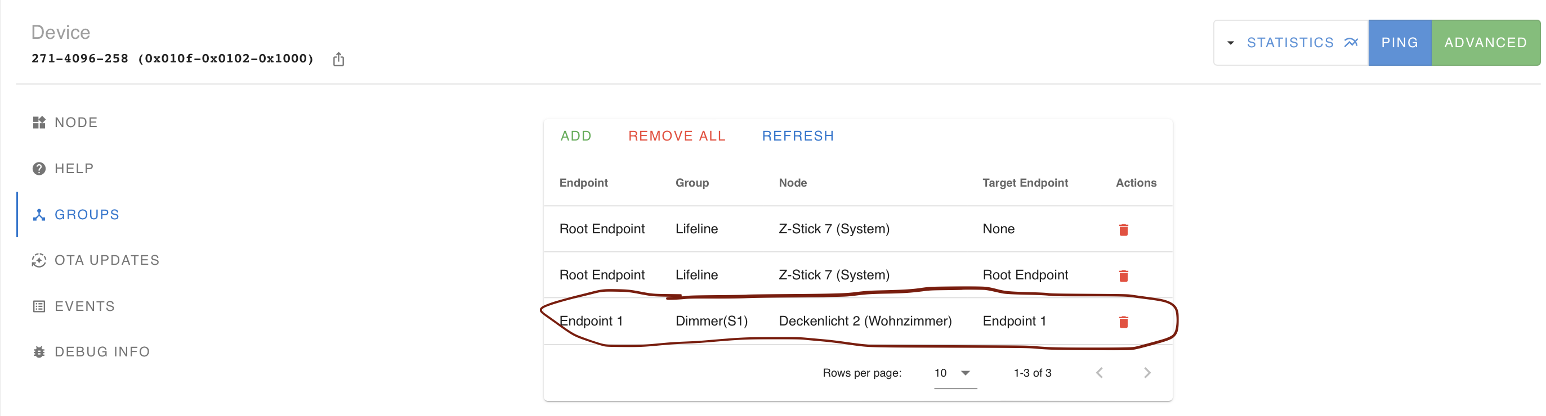Click the OTA Updates icon
Viewport: 1546px width, 416px height.
pos(39,260)
